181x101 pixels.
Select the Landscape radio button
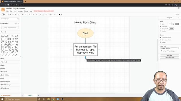click(x=168, y=51)
